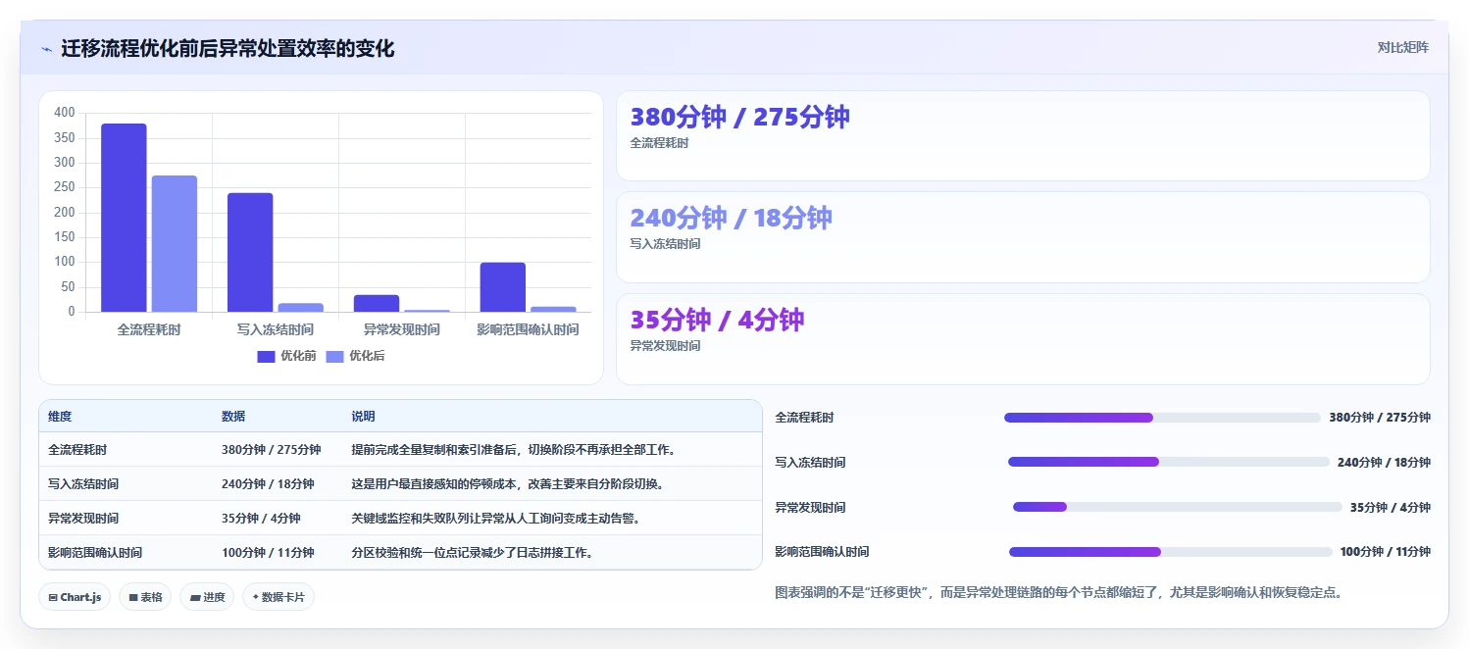
Task: Click the 进度 tag chip
Action: click(x=207, y=597)
